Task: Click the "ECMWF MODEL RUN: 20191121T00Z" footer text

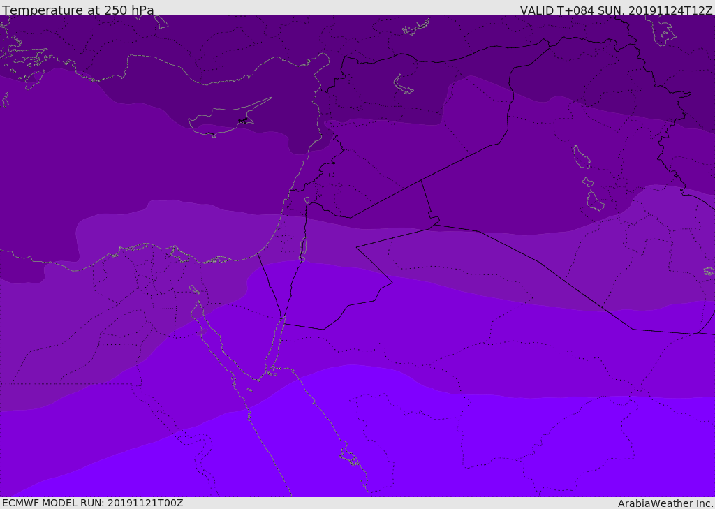Action: (93, 503)
